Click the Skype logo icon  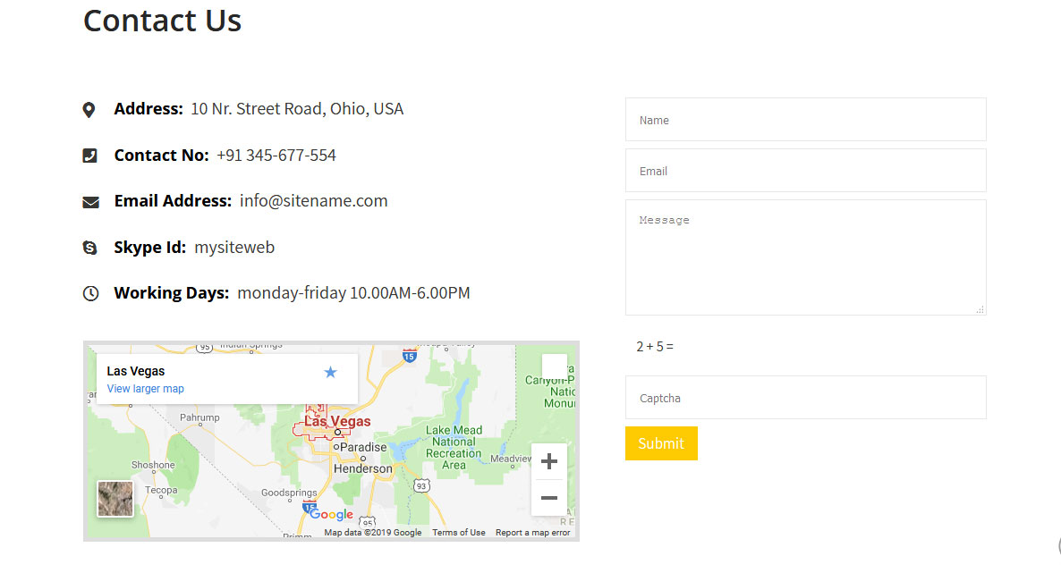(x=90, y=248)
